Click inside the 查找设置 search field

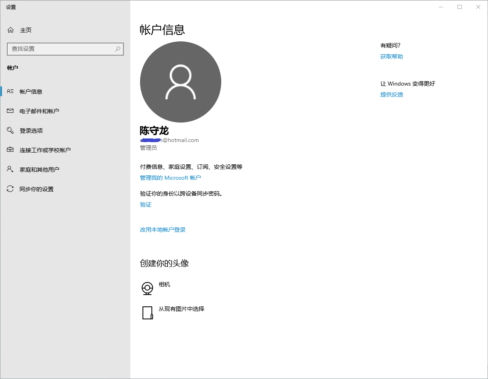(65, 49)
